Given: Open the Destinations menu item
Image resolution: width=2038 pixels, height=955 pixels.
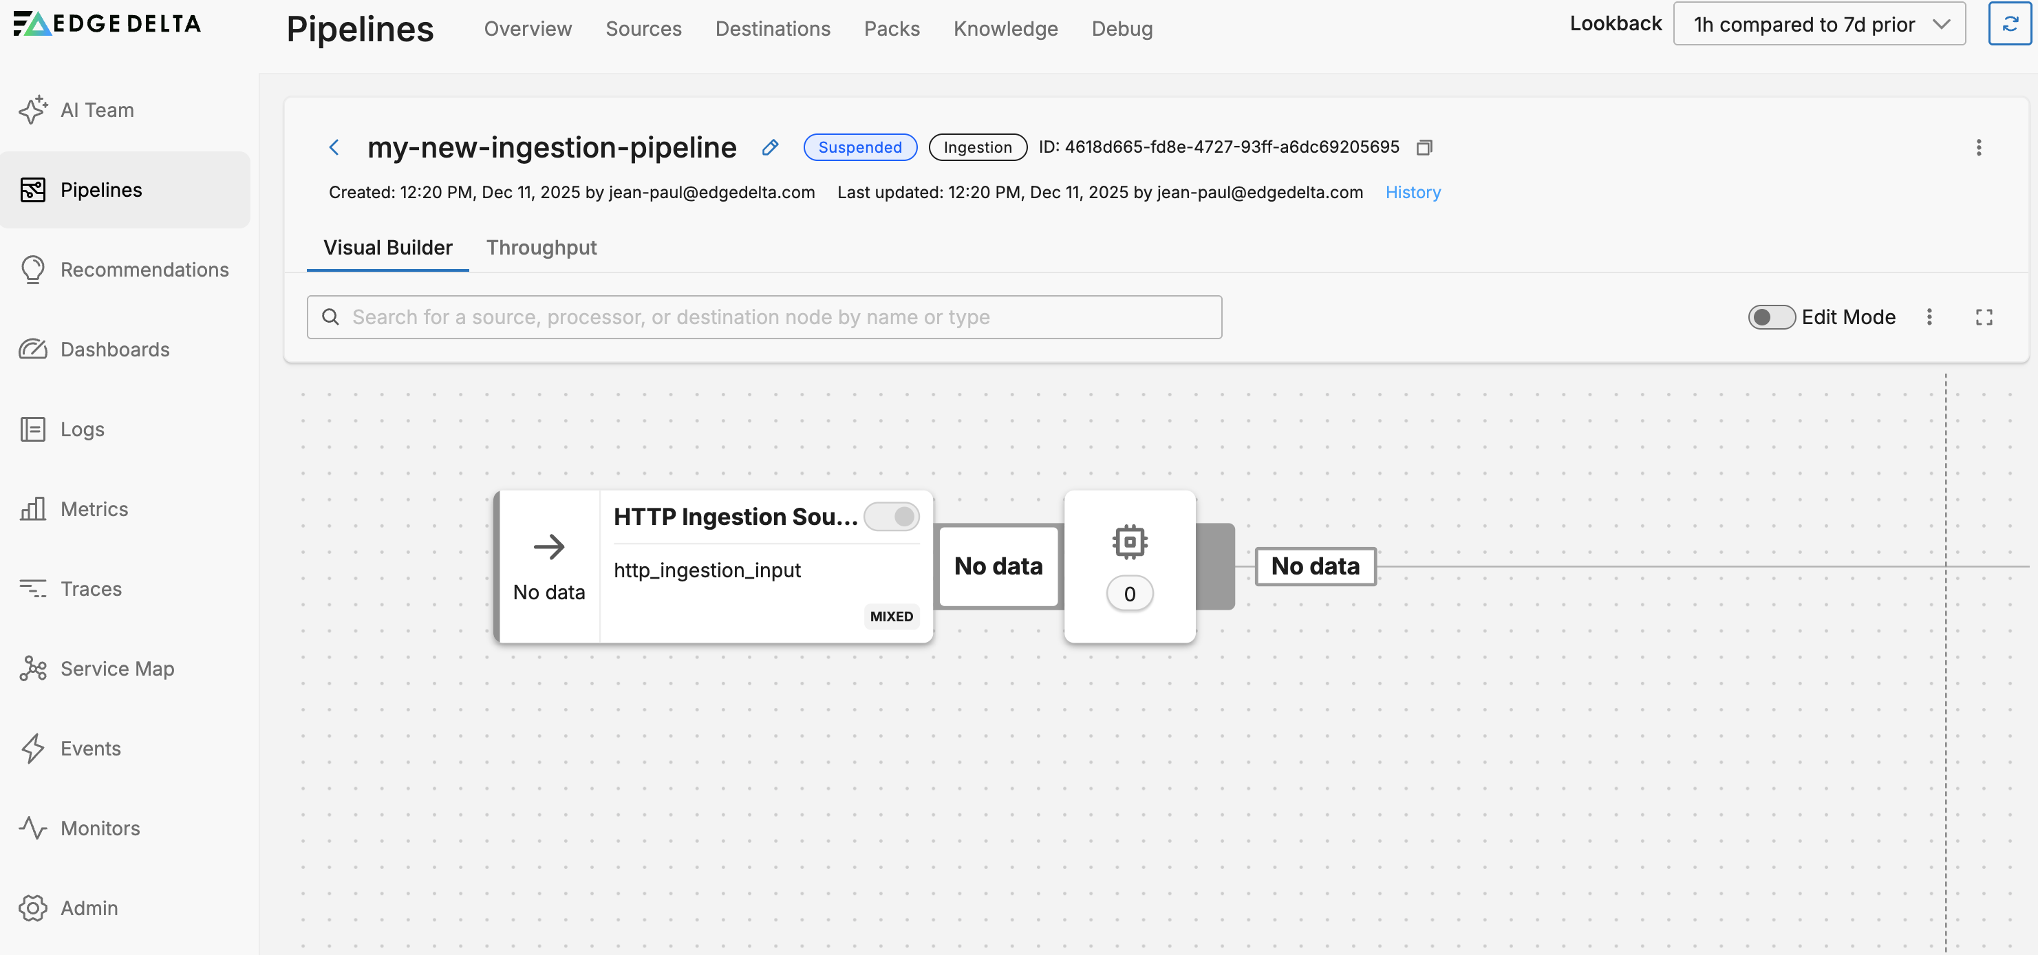Looking at the screenshot, I should [772, 28].
